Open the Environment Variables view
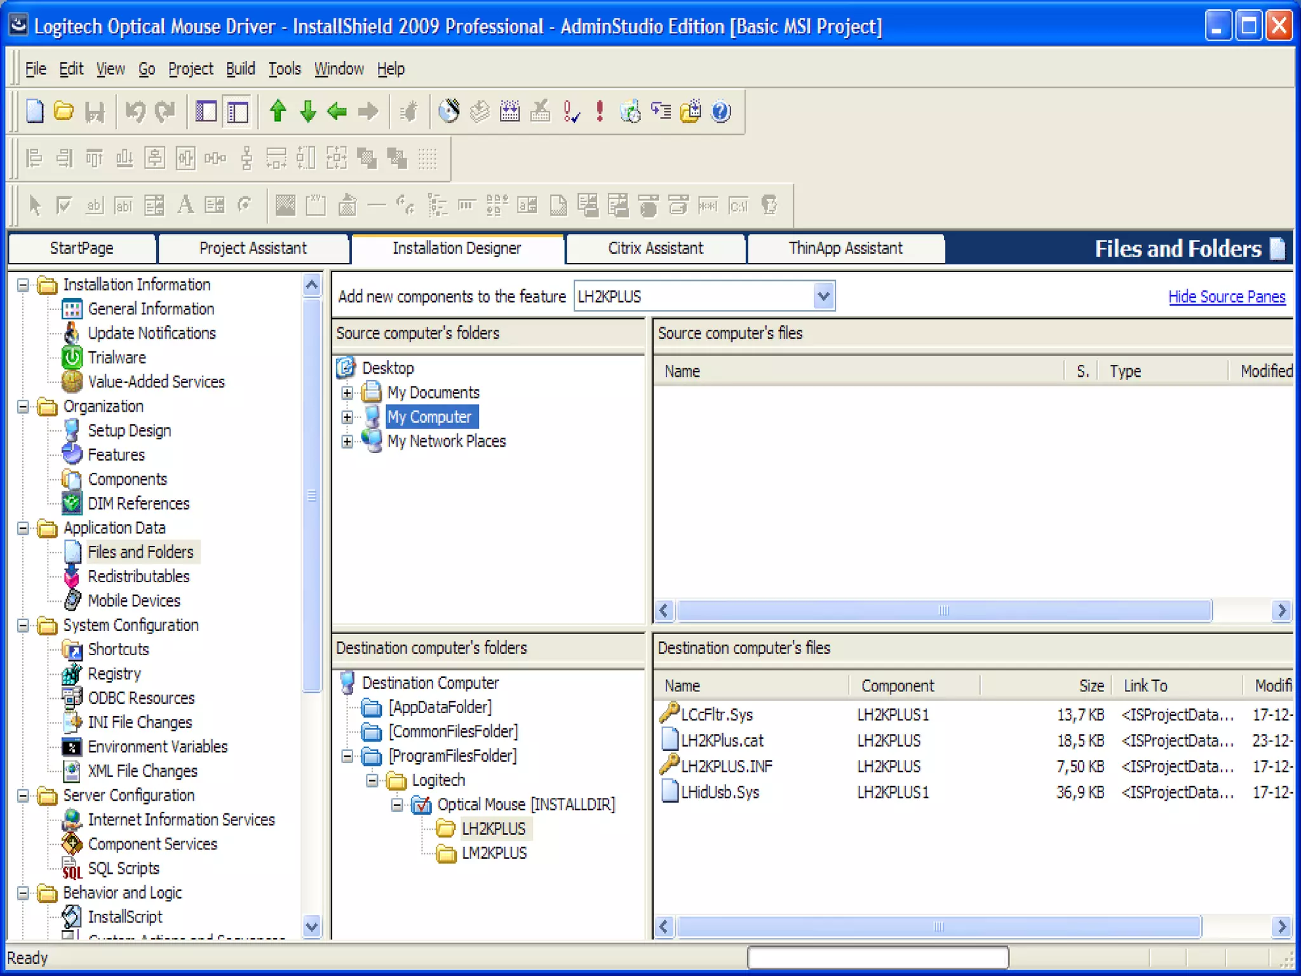This screenshot has height=976, width=1301. 158,747
